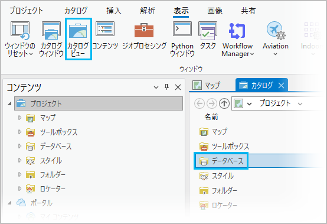Select フォルダー in the コンテンツ tree
This screenshot has height=224, width=327.
45,174
